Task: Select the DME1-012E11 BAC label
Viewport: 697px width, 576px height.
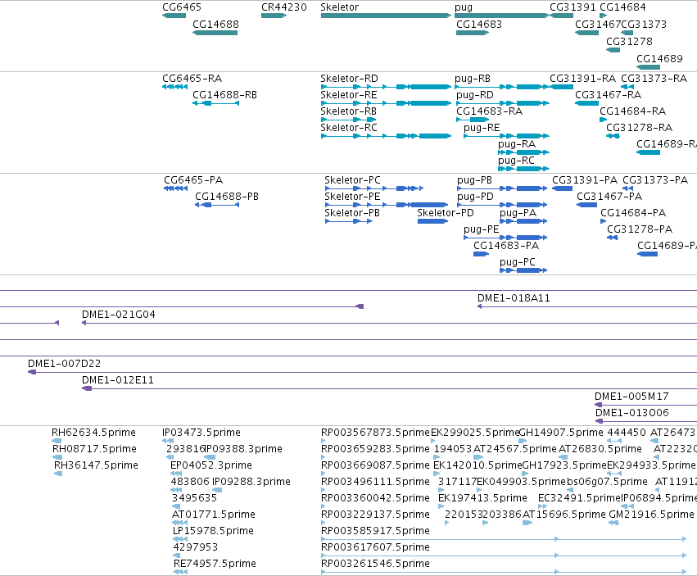Action: tap(118, 380)
